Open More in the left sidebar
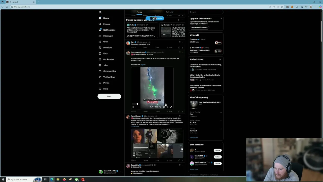 pos(103,89)
